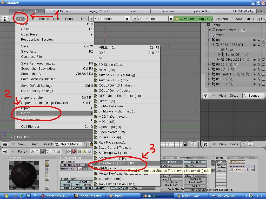Select cube preview type for material
Viewport: 266px width, 199px height.
[47, 169]
